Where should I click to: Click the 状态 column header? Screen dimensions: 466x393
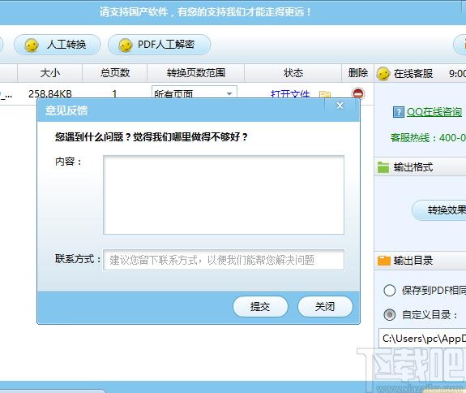[x=293, y=73]
